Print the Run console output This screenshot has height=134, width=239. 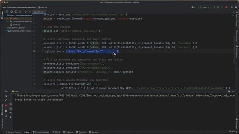[10, 113]
